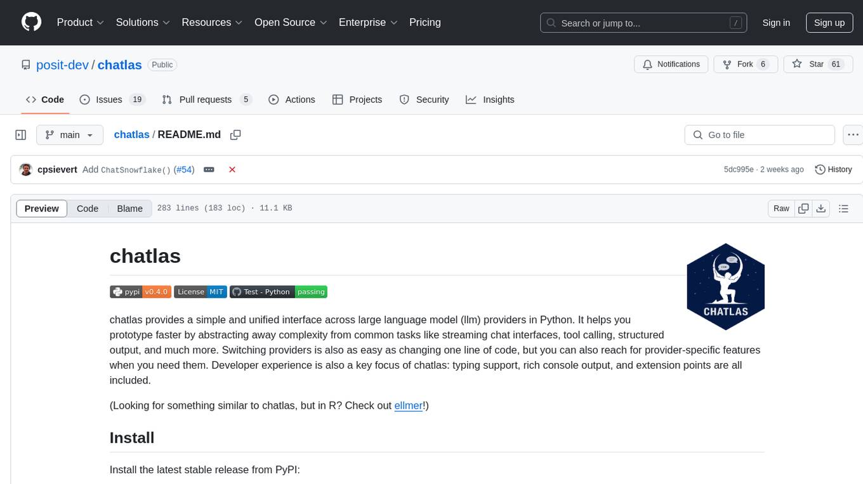Click the Issues count 19 badge
Screen dimensions: 863x484
tap(136, 99)
